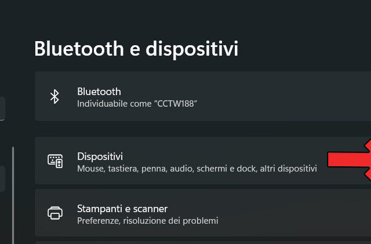Click the printer icon

point(55,213)
